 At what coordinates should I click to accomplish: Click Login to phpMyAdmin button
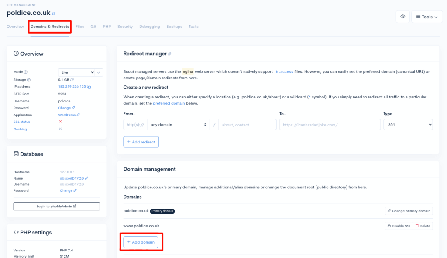(56, 206)
